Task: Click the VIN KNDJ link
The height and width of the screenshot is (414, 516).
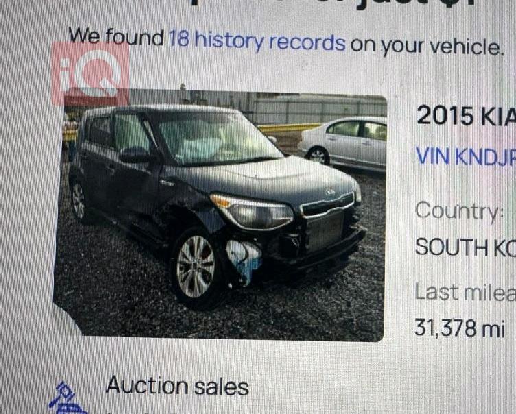Action: click(465, 156)
